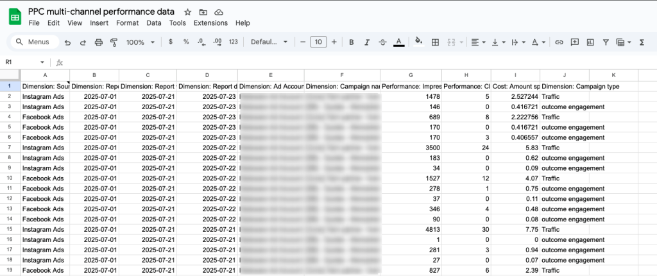Click the insert comment icon
The image size is (657, 276).
575,42
